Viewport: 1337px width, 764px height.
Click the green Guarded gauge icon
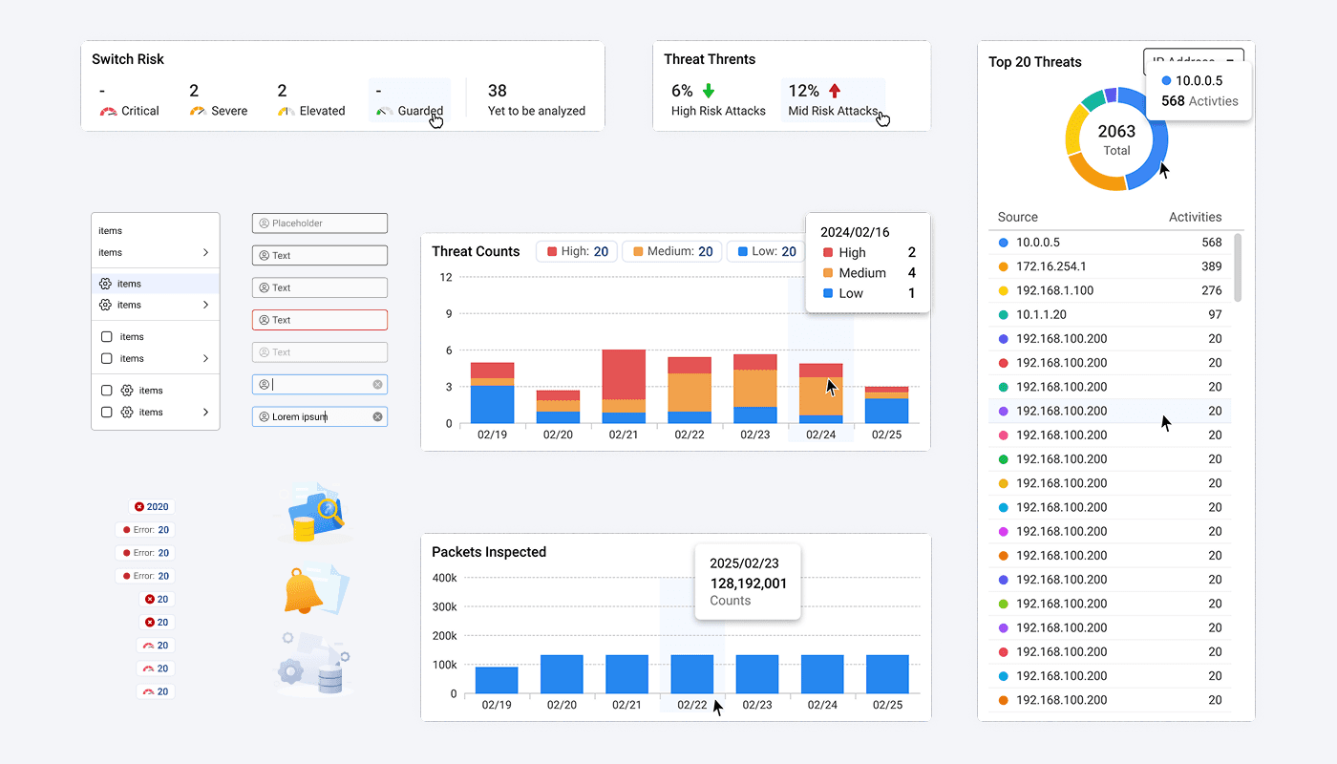(384, 112)
